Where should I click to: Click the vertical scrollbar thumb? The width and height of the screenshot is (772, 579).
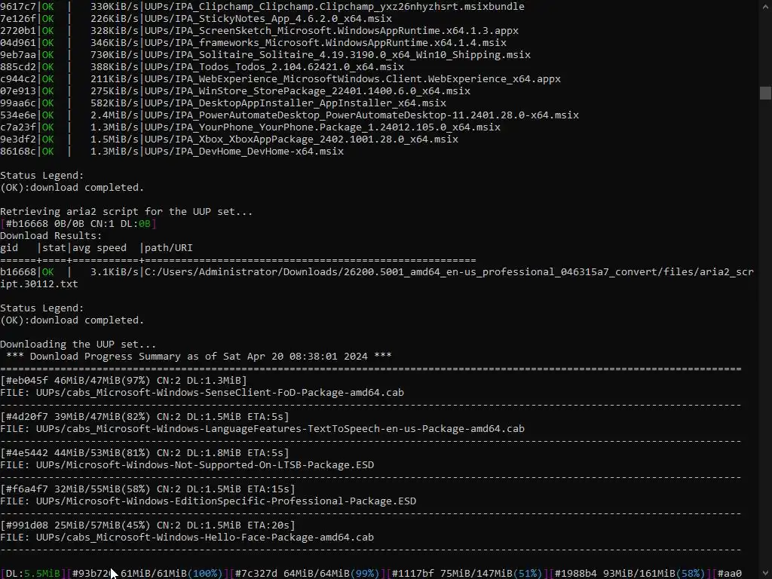click(765, 93)
